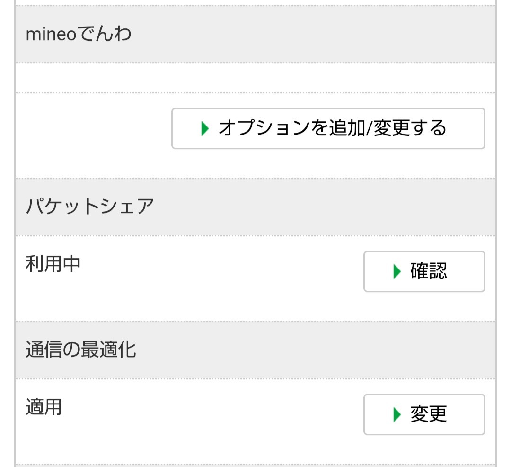The width and height of the screenshot is (511, 467).
Task: Select the mineoでんわ section header
Action: point(255,35)
